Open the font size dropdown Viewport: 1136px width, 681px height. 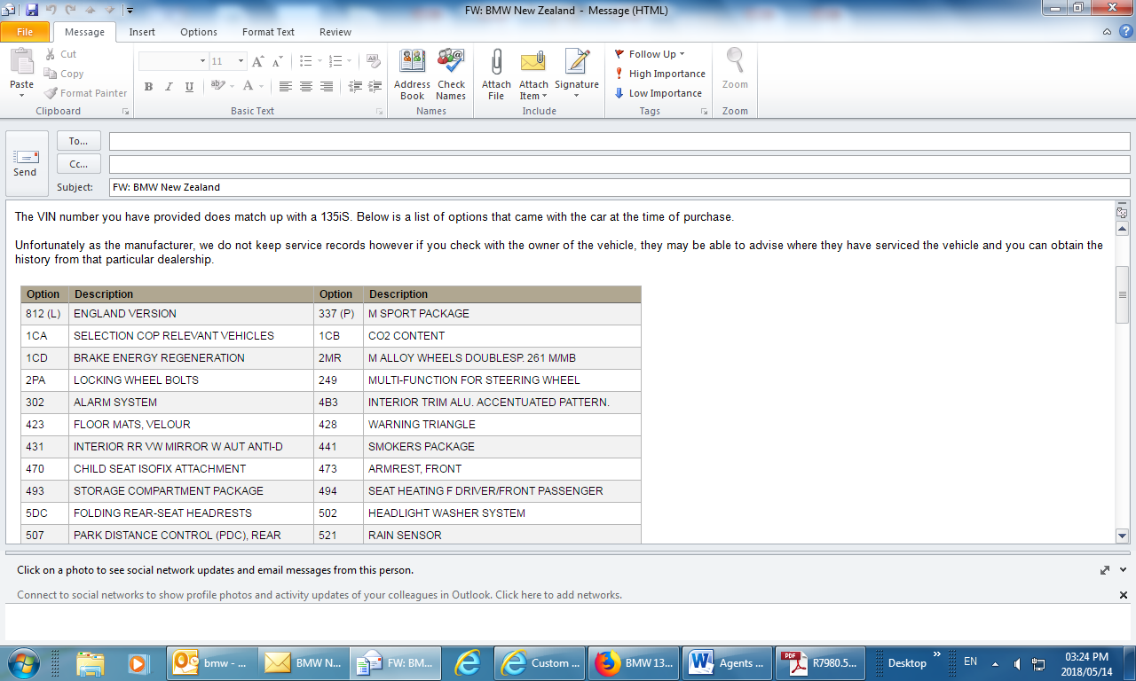[241, 61]
